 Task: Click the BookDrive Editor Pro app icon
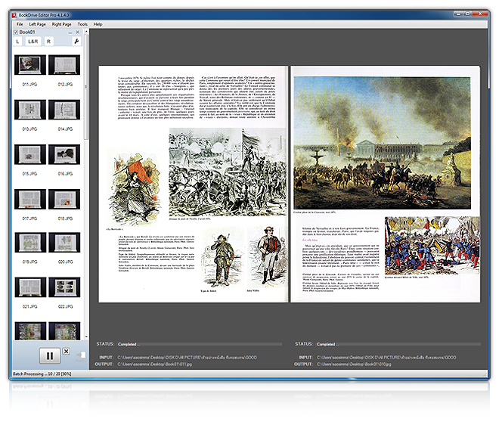[14, 15]
